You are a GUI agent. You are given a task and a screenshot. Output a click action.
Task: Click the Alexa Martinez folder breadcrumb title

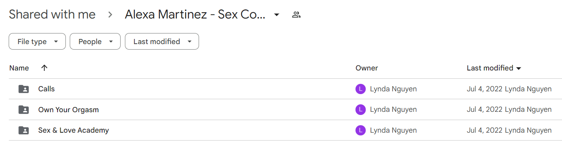pyautogui.click(x=195, y=15)
